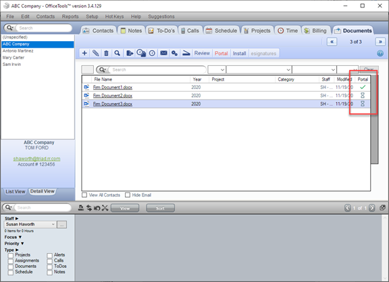This screenshot has width=389, height=282.
Task: Open the Susan Haworth staff dropdown
Action: pyautogui.click(x=30, y=224)
